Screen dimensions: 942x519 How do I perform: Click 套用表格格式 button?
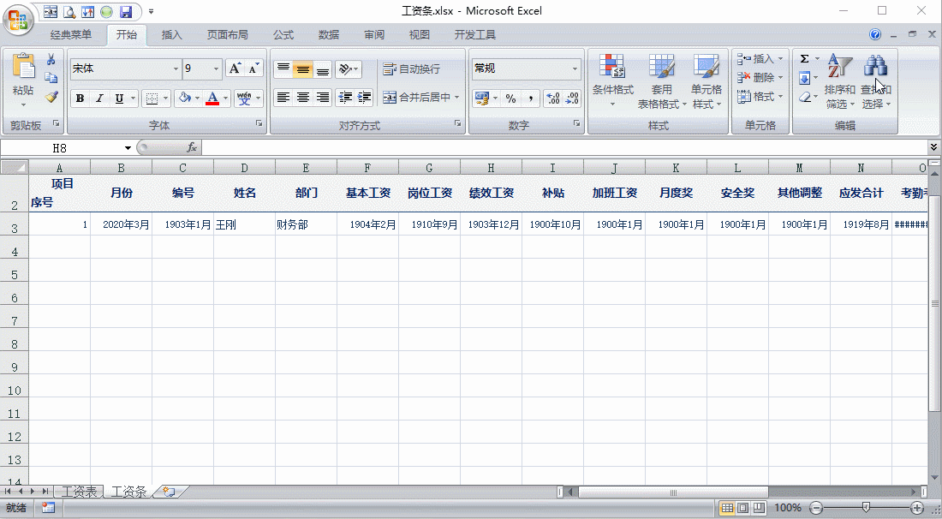[661, 81]
